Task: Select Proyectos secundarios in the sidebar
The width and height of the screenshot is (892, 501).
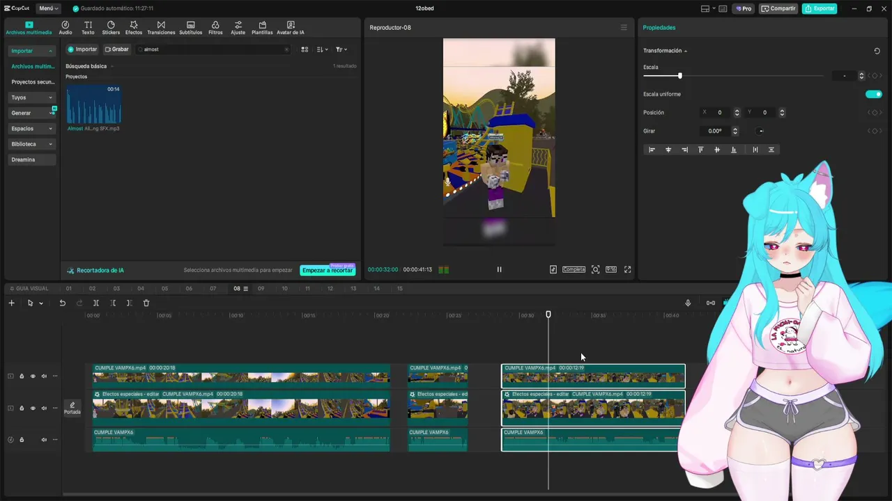Action: [x=33, y=82]
